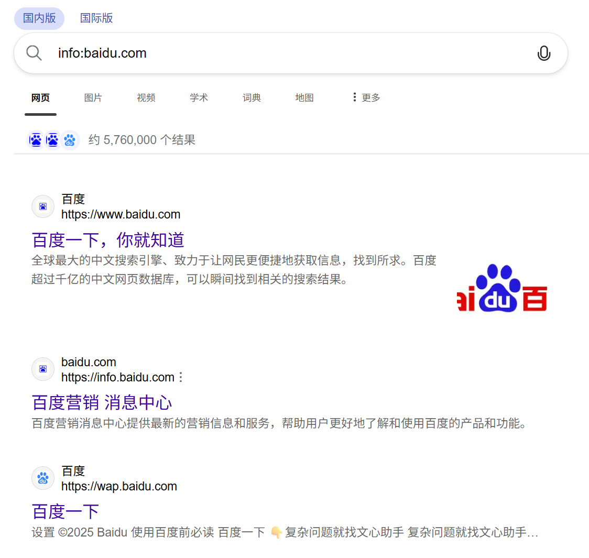Click 百度 site name above www.baidu.com
The height and width of the screenshot is (558, 589).
pos(73,199)
